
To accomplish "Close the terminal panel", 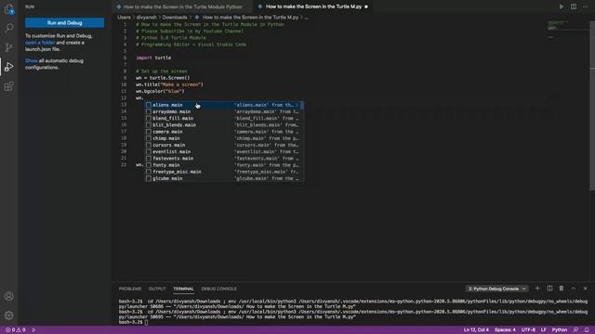I will point(585,289).
